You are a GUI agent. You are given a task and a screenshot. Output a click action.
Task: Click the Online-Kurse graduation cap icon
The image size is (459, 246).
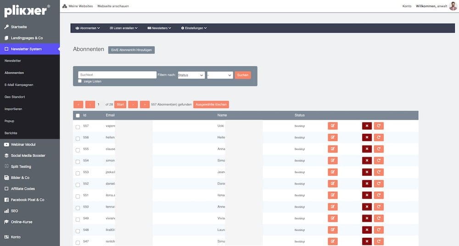pyautogui.click(x=6, y=222)
